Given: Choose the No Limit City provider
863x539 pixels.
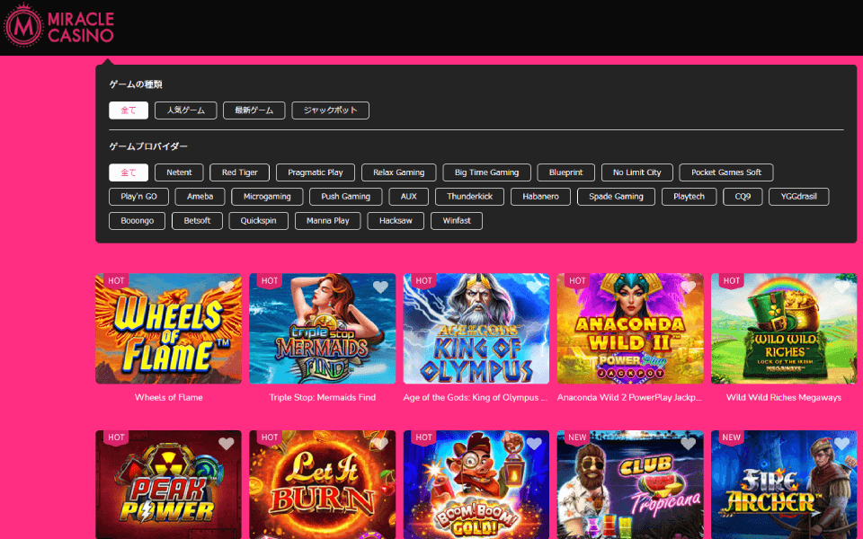Looking at the screenshot, I should pos(636,172).
